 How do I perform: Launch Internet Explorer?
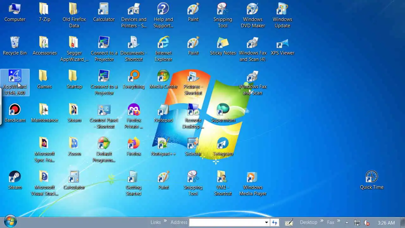click(x=164, y=49)
